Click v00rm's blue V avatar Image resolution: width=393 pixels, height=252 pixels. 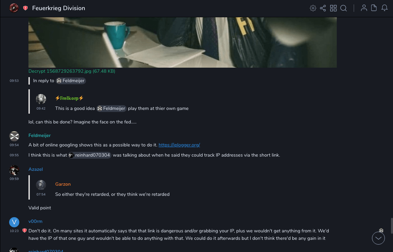tap(14, 222)
